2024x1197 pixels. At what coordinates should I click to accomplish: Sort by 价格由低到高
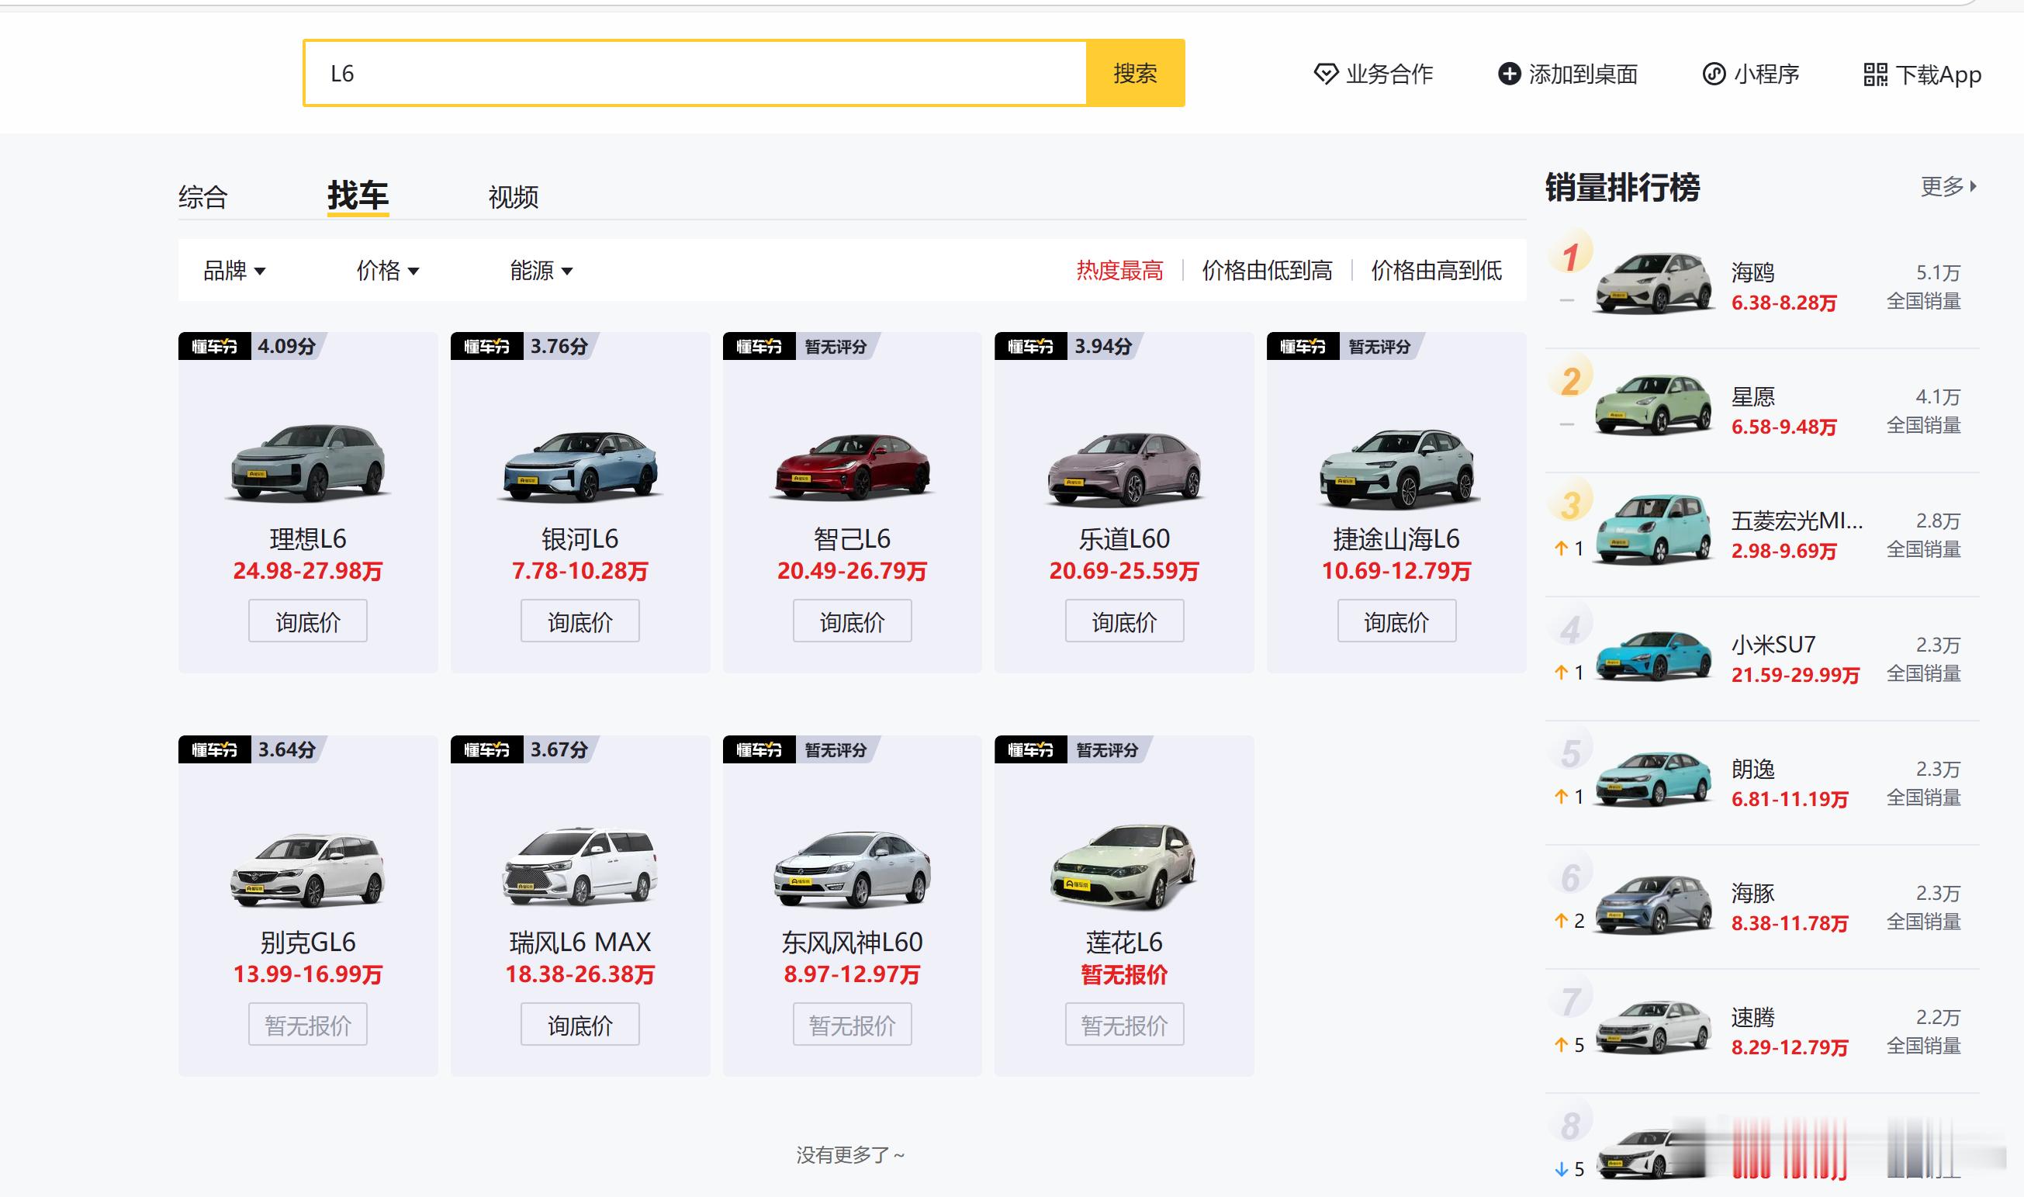1267,270
